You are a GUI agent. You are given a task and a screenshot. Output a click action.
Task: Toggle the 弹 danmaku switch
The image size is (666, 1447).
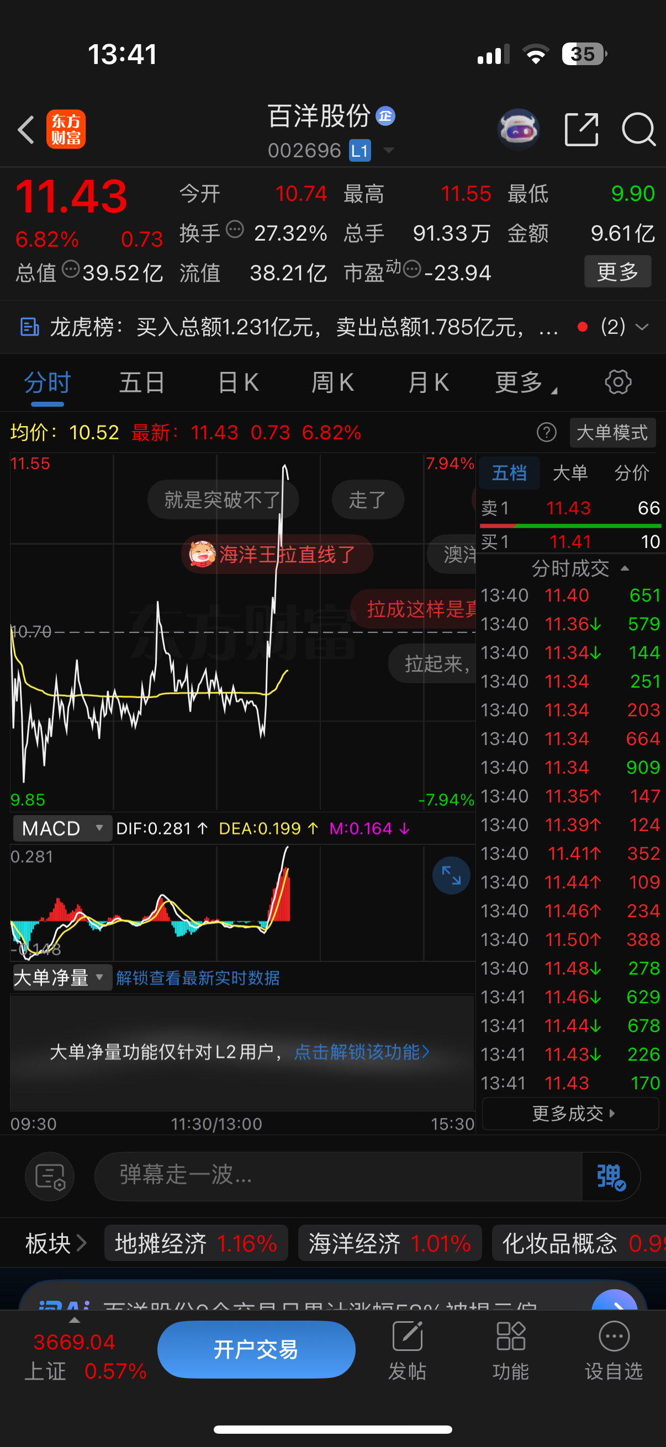point(611,1176)
